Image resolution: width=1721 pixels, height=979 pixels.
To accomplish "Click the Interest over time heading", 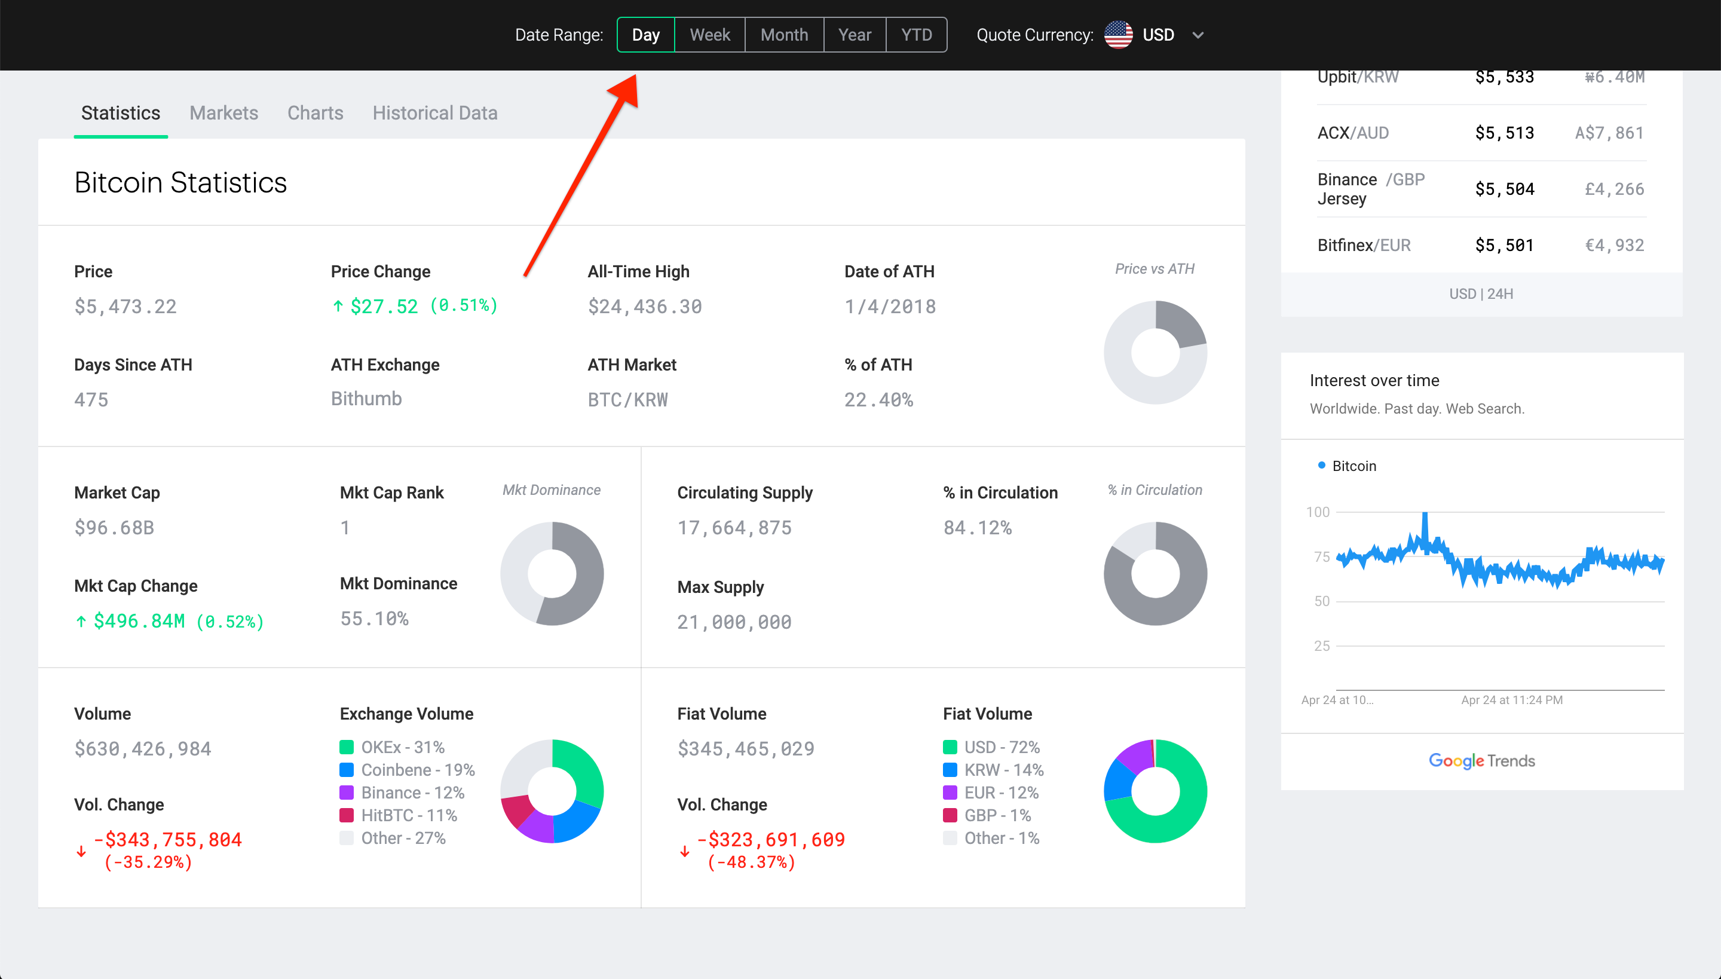I will 1375,381.
